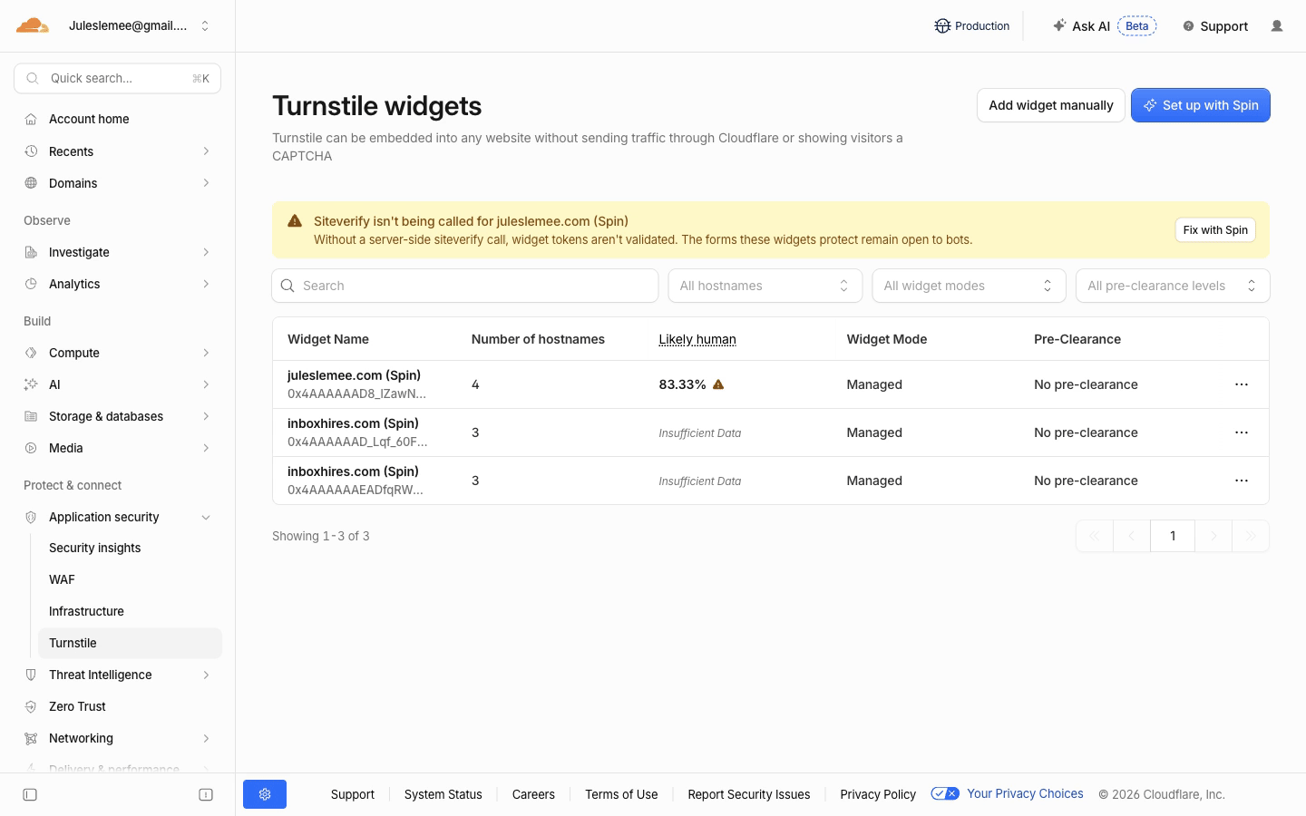Switch account via email dropdown
This screenshot has width=1306, height=816.
click(140, 25)
